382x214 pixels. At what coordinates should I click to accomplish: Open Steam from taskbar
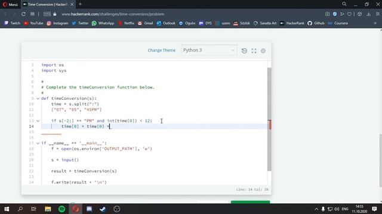[103, 209]
